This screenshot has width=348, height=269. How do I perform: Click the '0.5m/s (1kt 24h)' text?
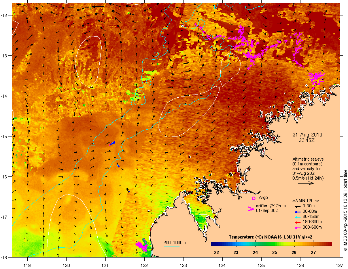pyautogui.click(x=308, y=178)
